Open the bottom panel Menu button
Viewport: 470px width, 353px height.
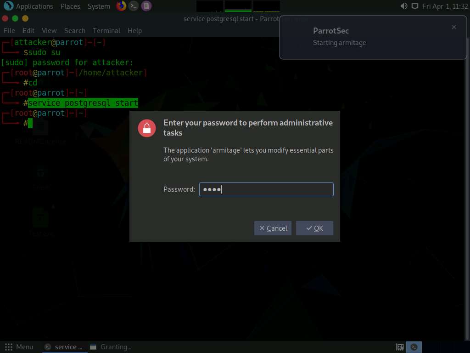pyautogui.click(x=19, y=347)
